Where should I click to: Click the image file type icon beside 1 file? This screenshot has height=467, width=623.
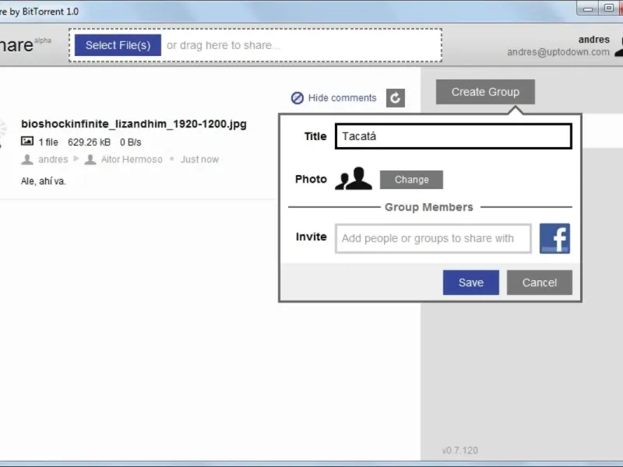coord(27,141)
